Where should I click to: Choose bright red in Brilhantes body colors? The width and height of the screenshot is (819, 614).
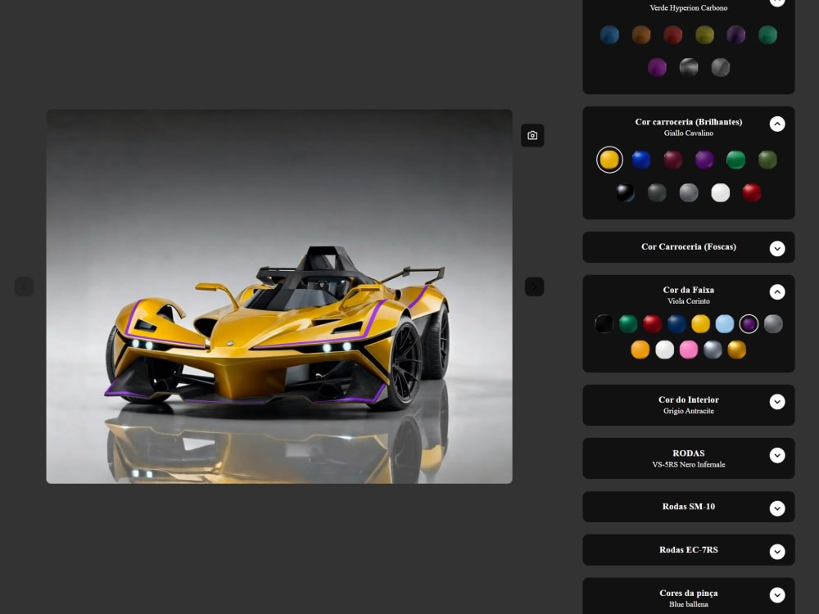pyautogui.click(x=752, y=192)
